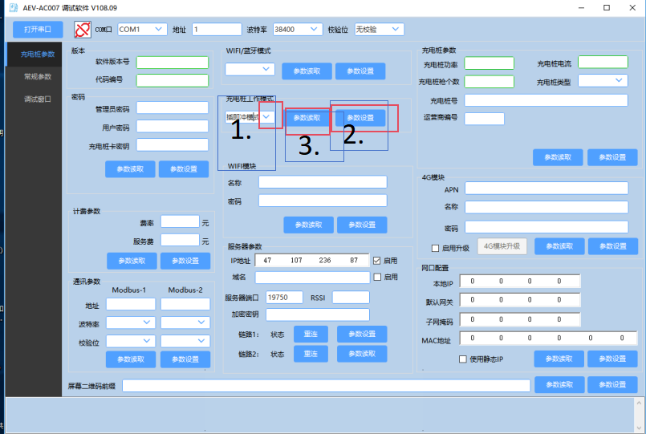This screenshot has height=434, width=646.
Task: Check the 启用升级 checkbox in 4G模块
Action: click(436, 248)
